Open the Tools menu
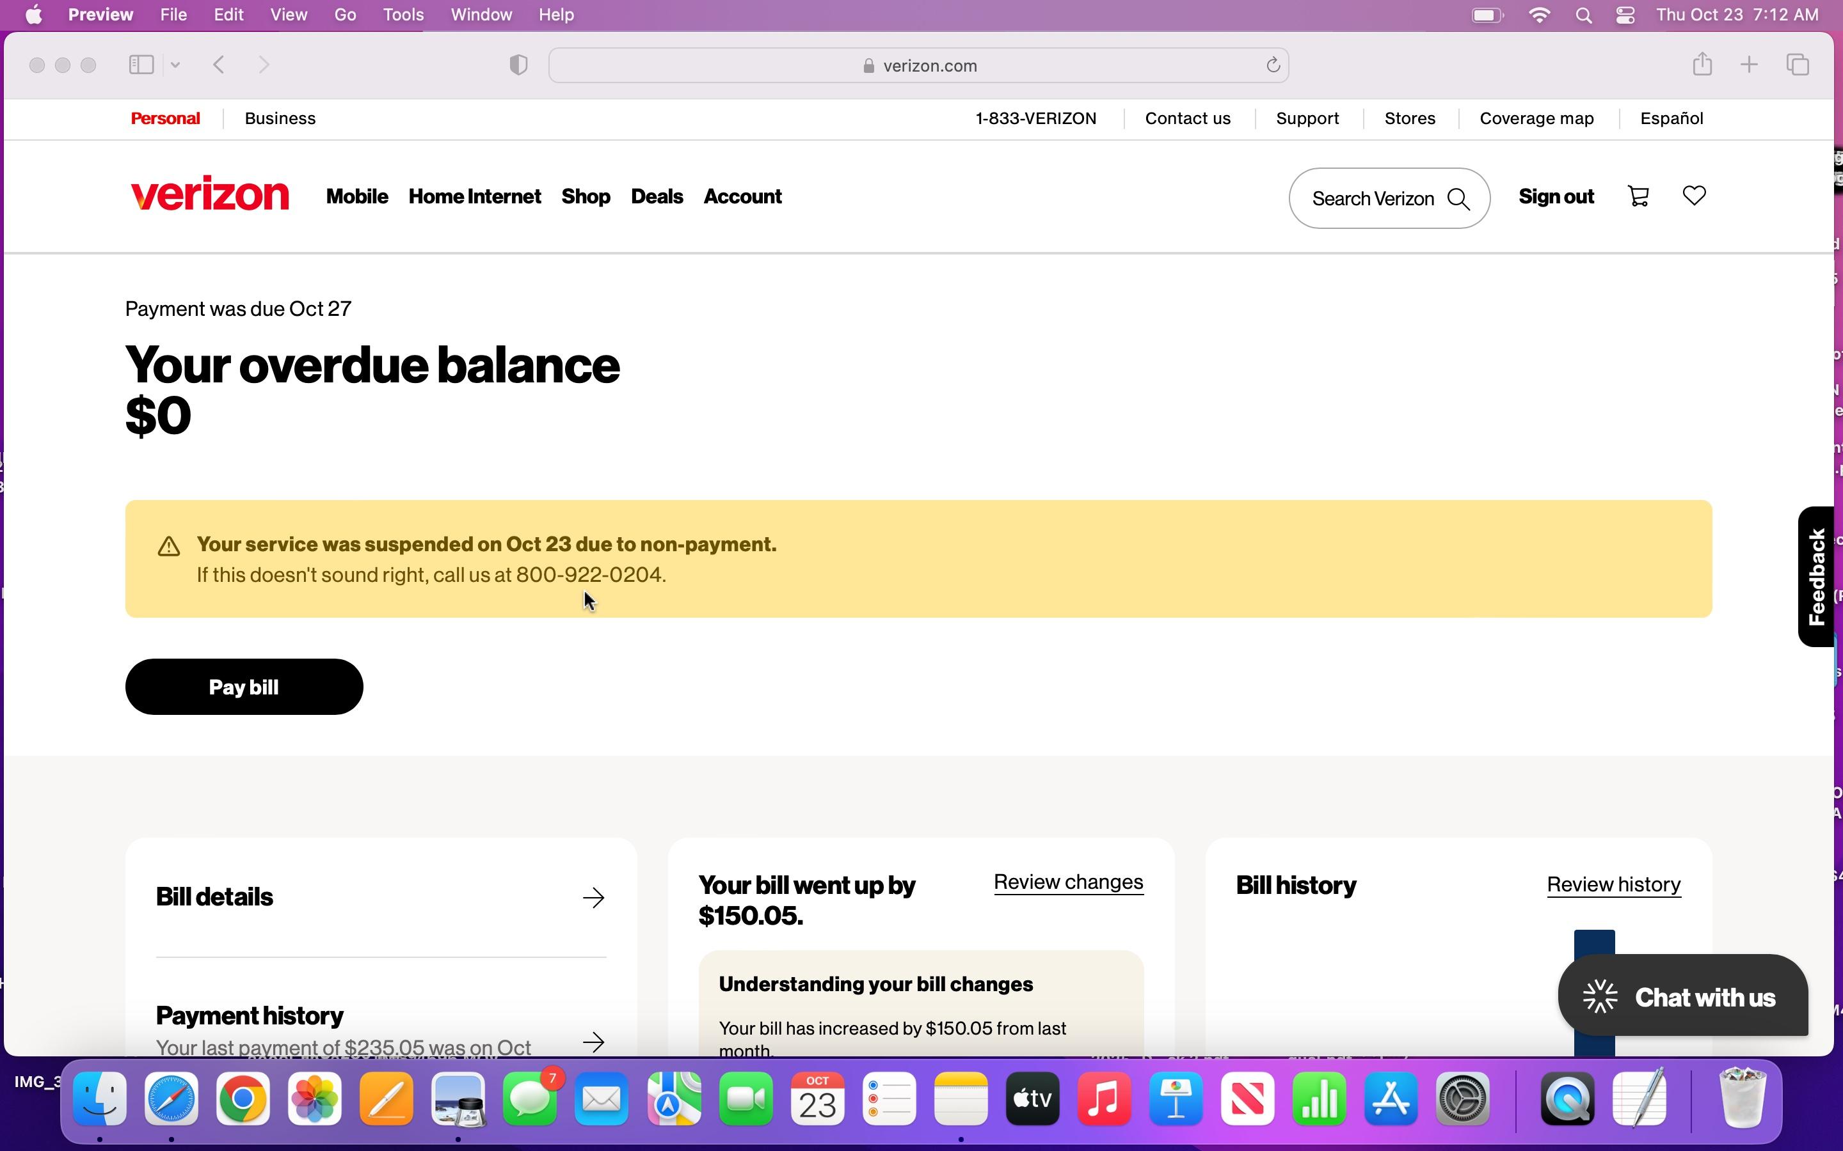Viewport: 1843px width, 1151px height. tap(403, 15)
